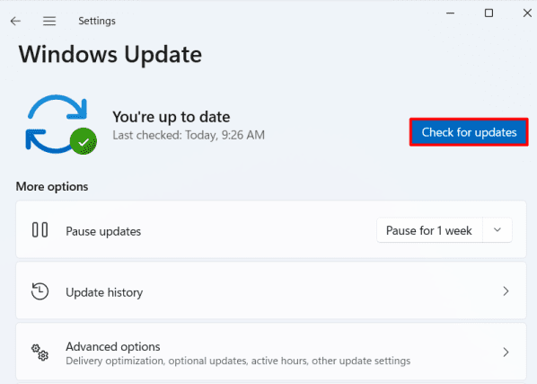This screenshot has width=537, height=384.
Task: Minimize the Settings window
Action: [x=451, y=13]
